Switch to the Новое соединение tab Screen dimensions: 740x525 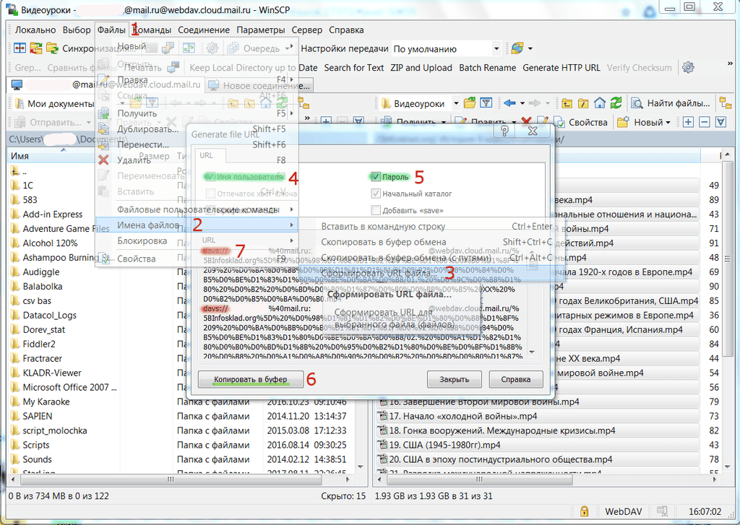tap(260, 85)
